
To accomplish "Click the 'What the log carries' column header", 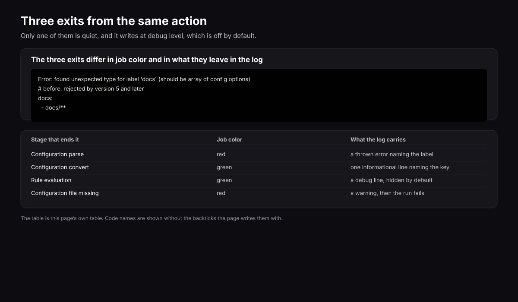I will point(378,139).
